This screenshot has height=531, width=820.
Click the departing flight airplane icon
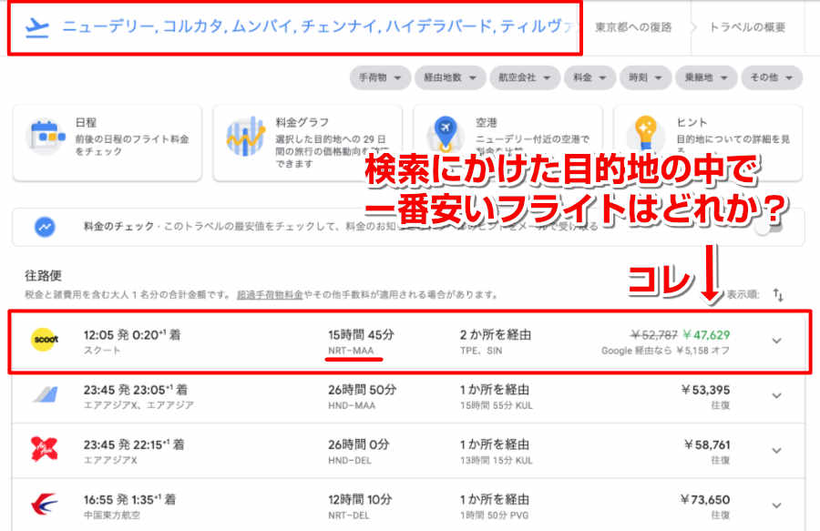[37, 27]
